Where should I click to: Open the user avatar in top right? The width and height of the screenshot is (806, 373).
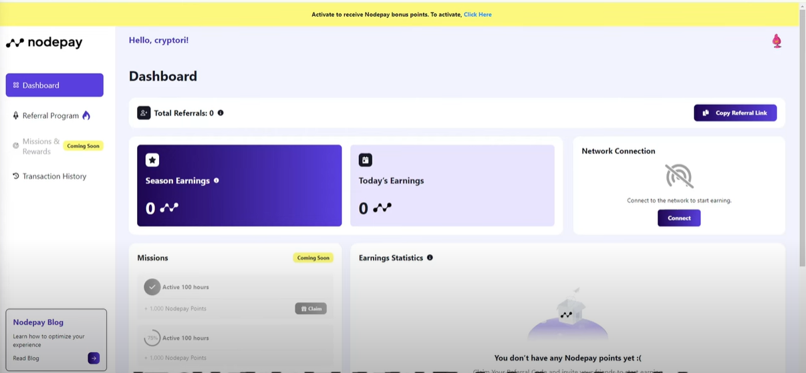pos(777,41)
